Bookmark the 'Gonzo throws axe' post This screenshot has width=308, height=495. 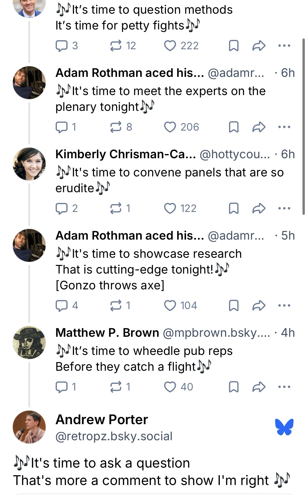click(x=234, y=306)
